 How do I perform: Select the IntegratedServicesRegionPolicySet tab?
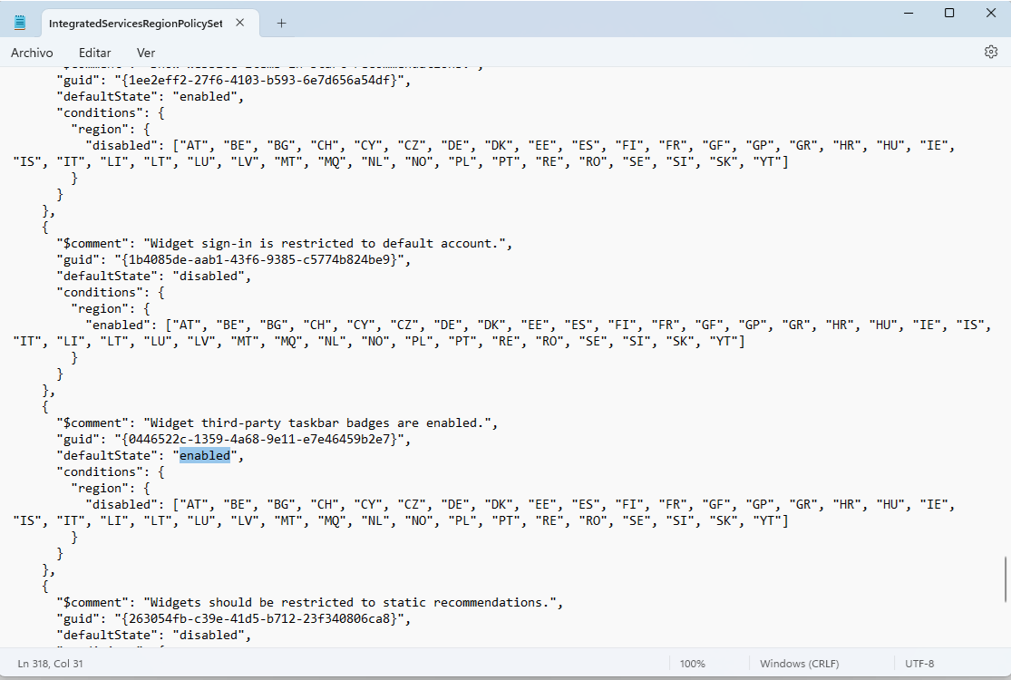point(135,24)
